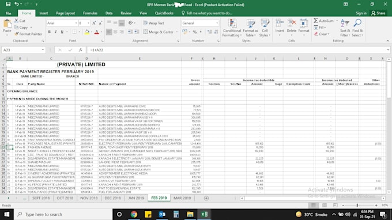The image size is (392, 220).
Task: Click Insert cells icon
Action: point(280,24)
